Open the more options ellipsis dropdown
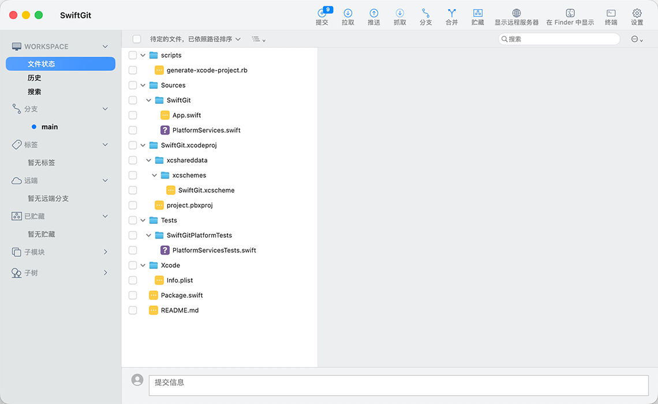The image size is (658, 404). pyautogui.click(x=637, y=39)
